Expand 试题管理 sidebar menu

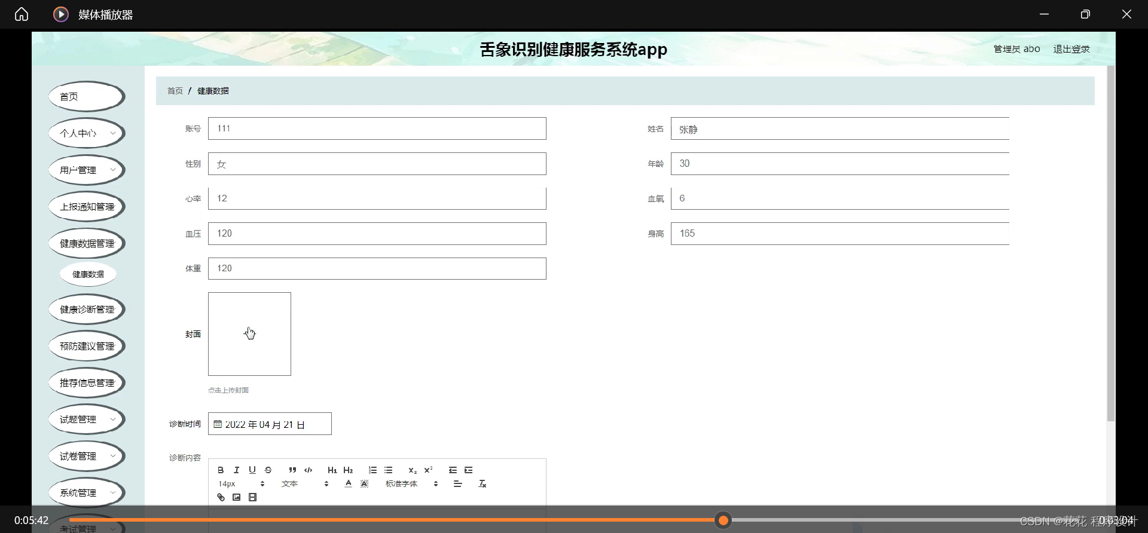[87, 419]
